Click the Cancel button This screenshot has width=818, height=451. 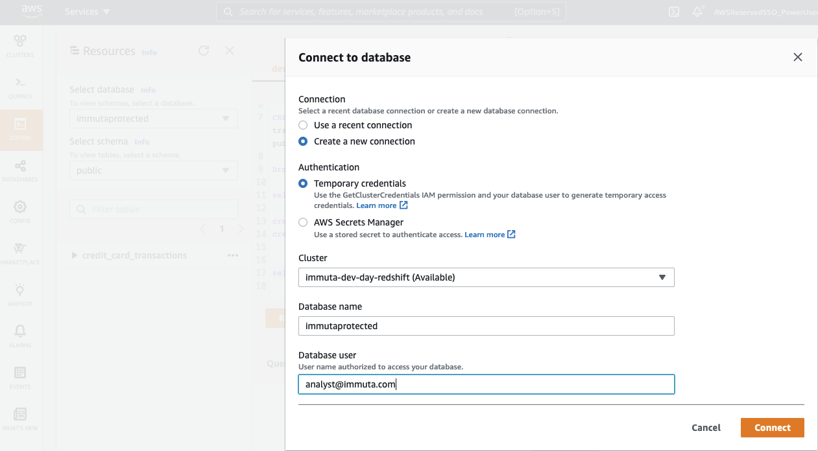tap(706, 428)
